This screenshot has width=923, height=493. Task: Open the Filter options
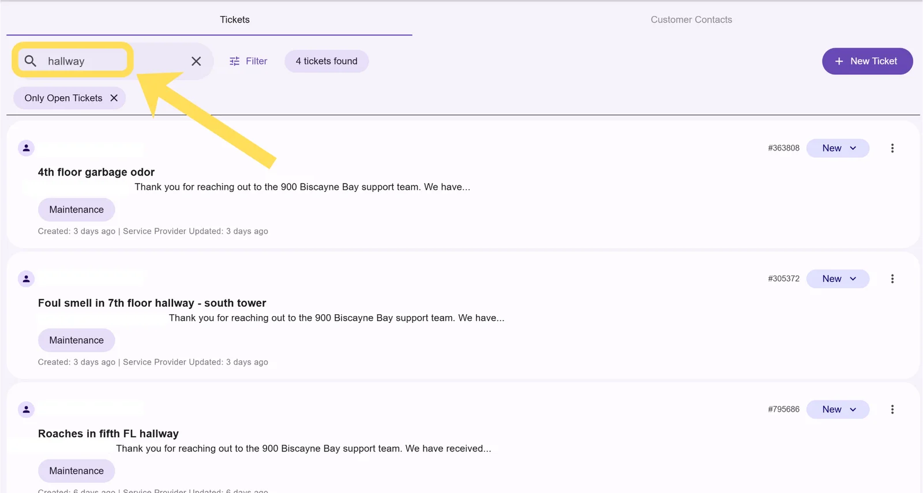(x=249, y=61)
